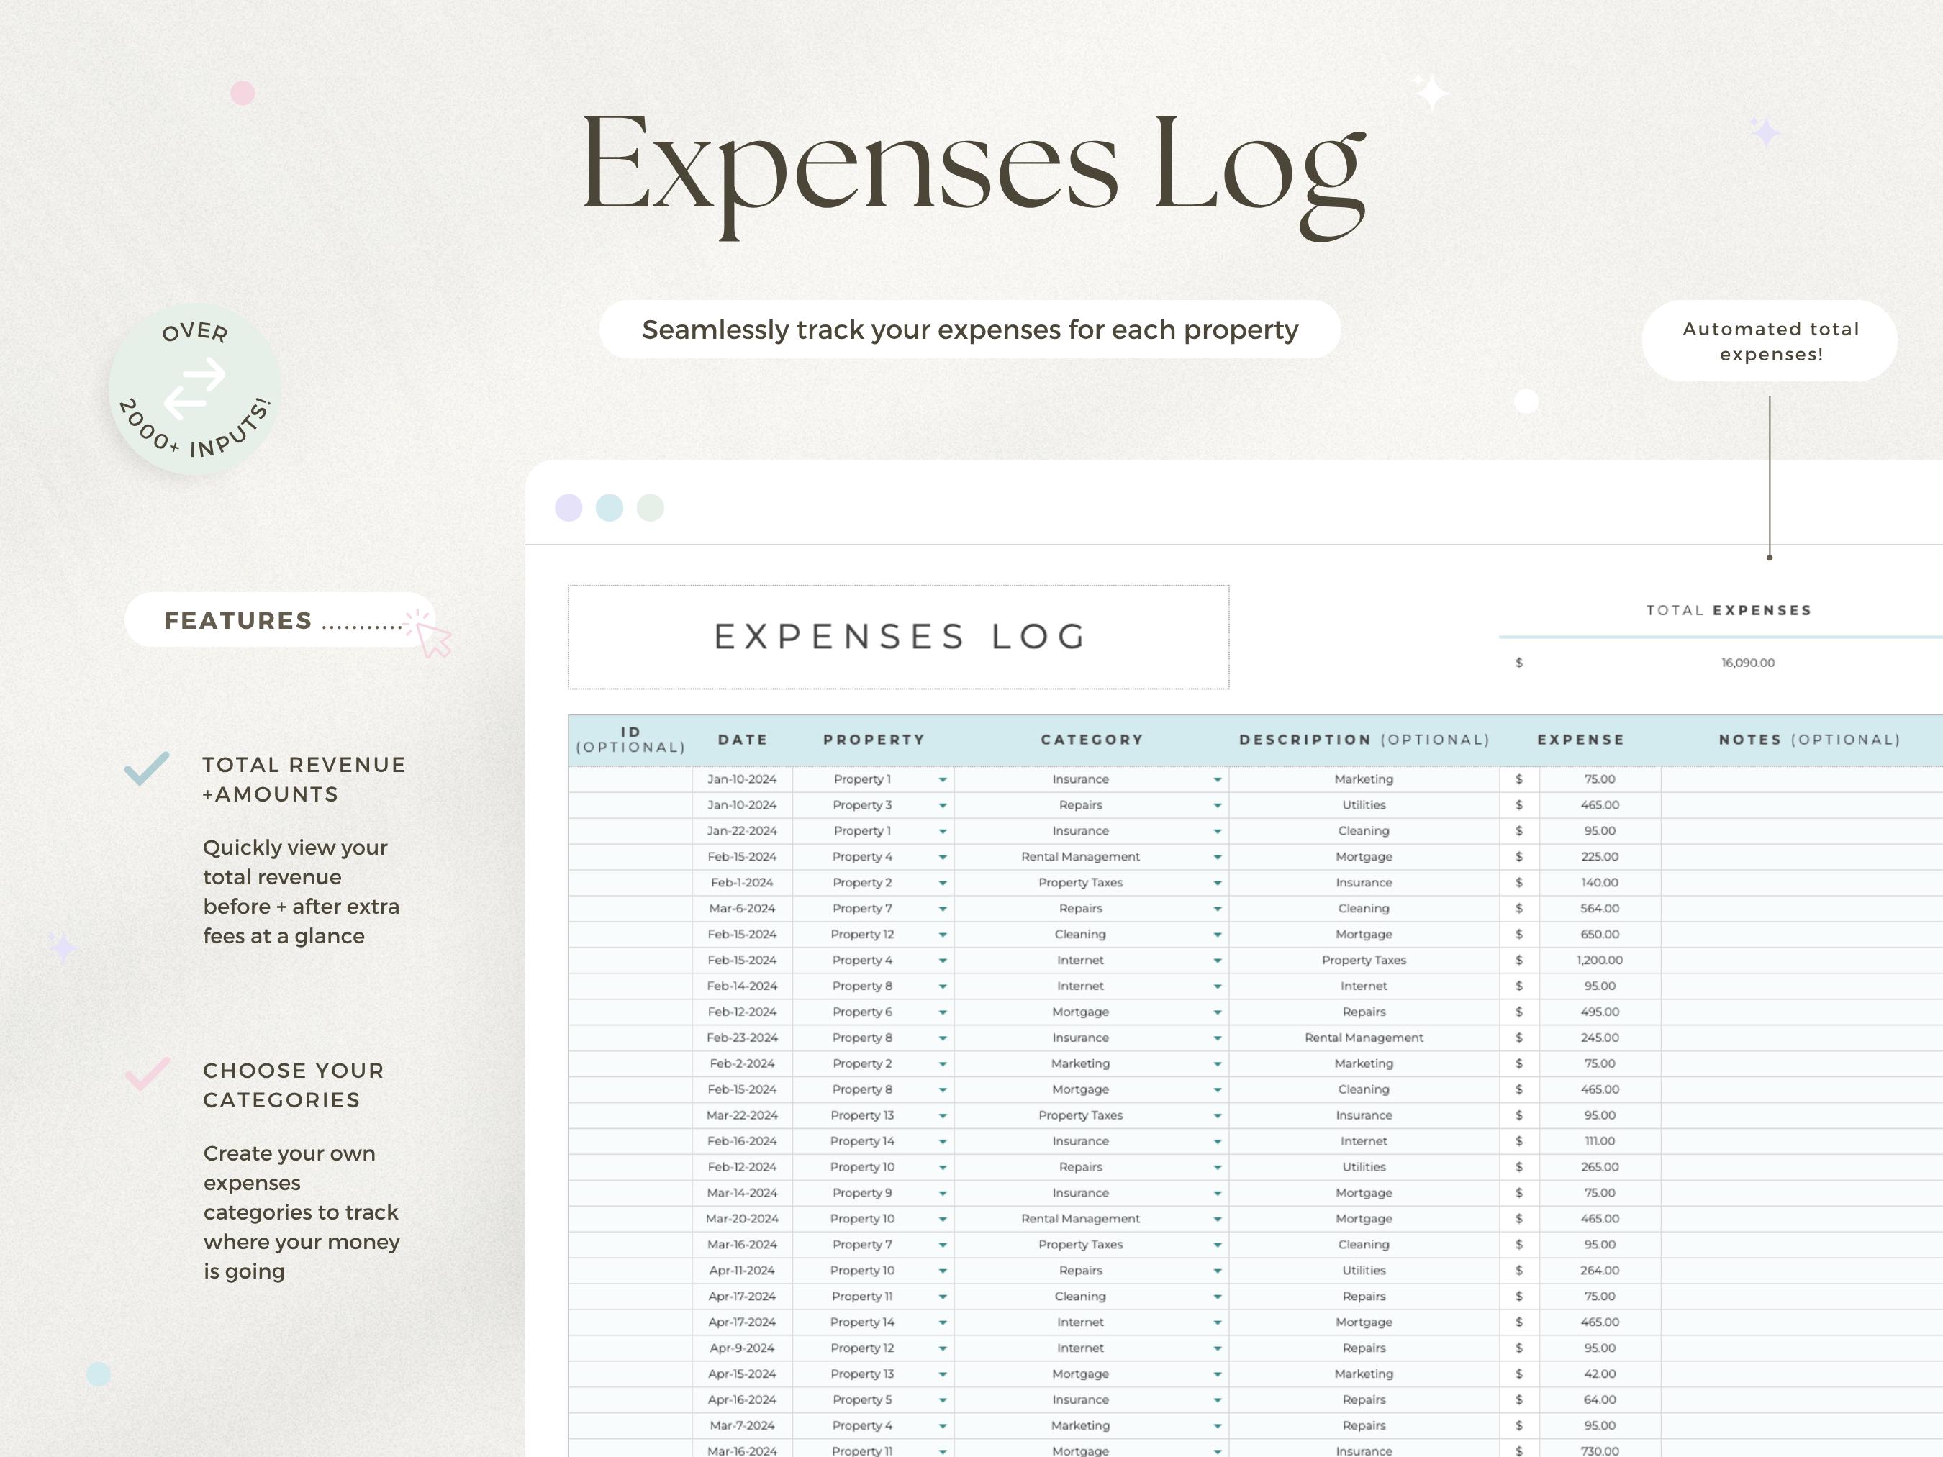Select the 64.00 expense cell

click(x=1600, y=1400)
